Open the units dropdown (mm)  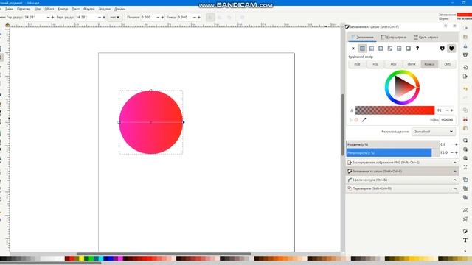coord(115,18)
